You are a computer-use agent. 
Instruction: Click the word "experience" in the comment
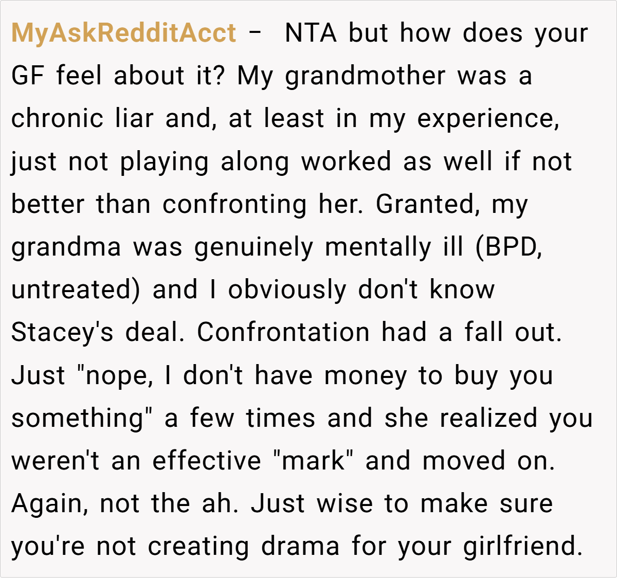(x=487, y=119)
